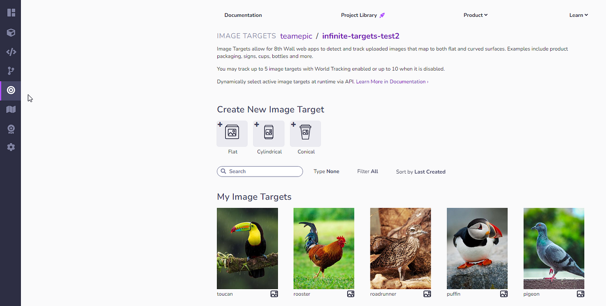This screenshot has width=606, height=306.
Task: Click the flat type icon beside rooster
Action: 351,294
